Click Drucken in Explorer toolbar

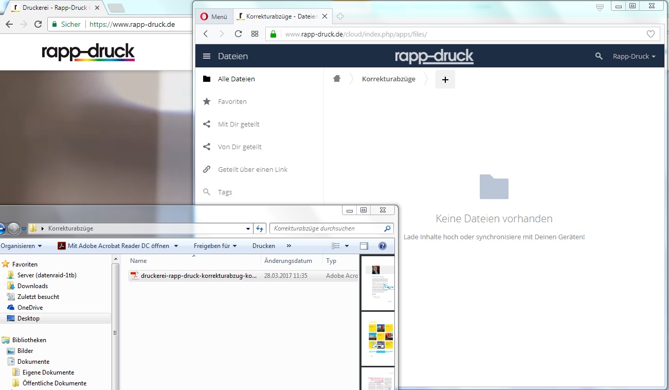264,246
